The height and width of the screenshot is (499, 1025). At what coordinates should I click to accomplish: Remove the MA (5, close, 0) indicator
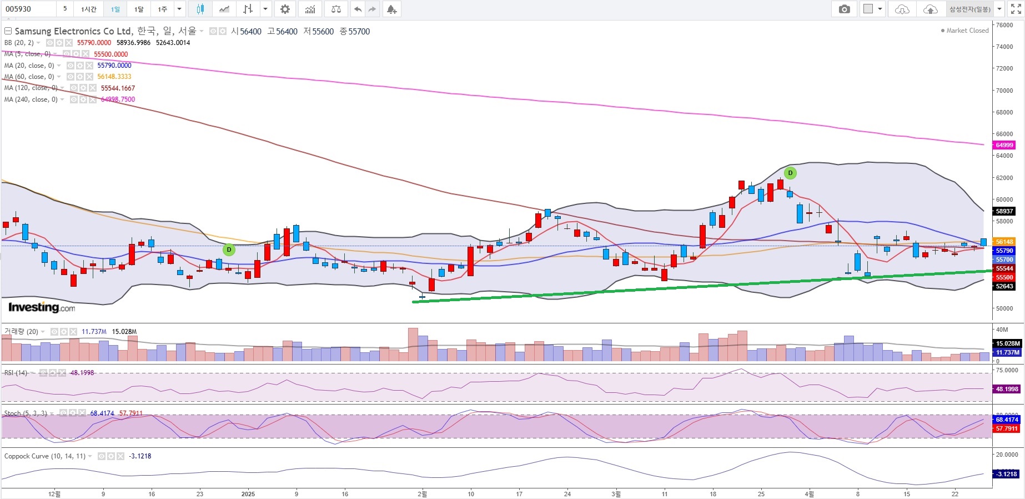click(x=85, y=54)
